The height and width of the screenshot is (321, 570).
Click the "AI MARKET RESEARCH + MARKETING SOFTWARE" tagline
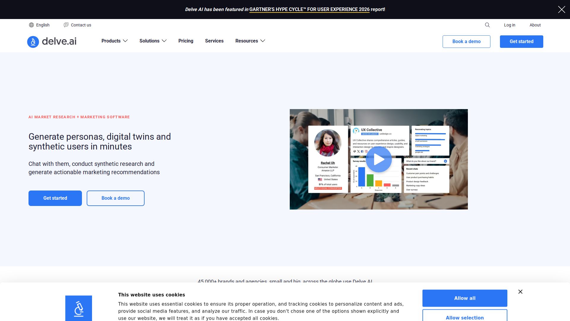79,117
